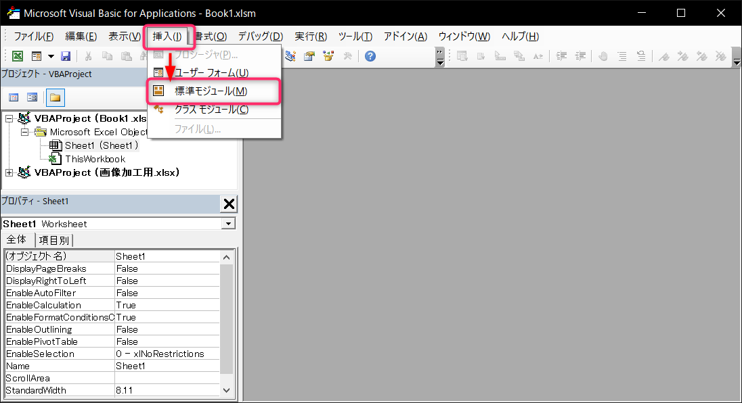
Task: Open standard toolbar overflow options arrow
Action: [440, 57]
